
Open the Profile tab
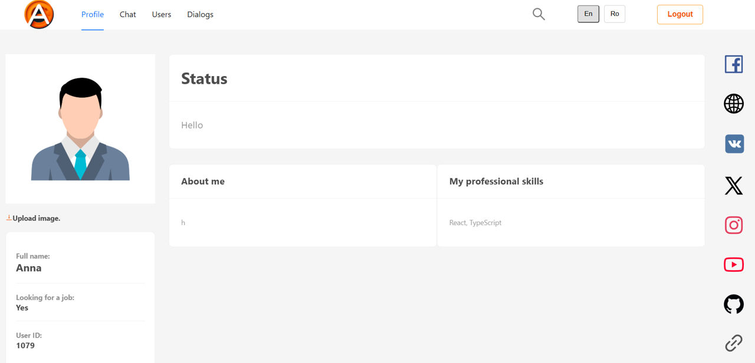pos(93,15)
